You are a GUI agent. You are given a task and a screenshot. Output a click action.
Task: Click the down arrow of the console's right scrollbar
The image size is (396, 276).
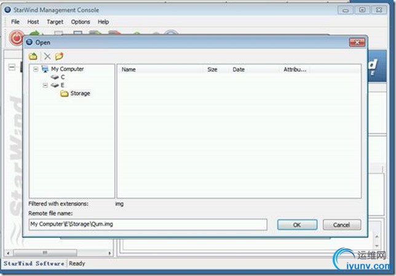(377, 246)
